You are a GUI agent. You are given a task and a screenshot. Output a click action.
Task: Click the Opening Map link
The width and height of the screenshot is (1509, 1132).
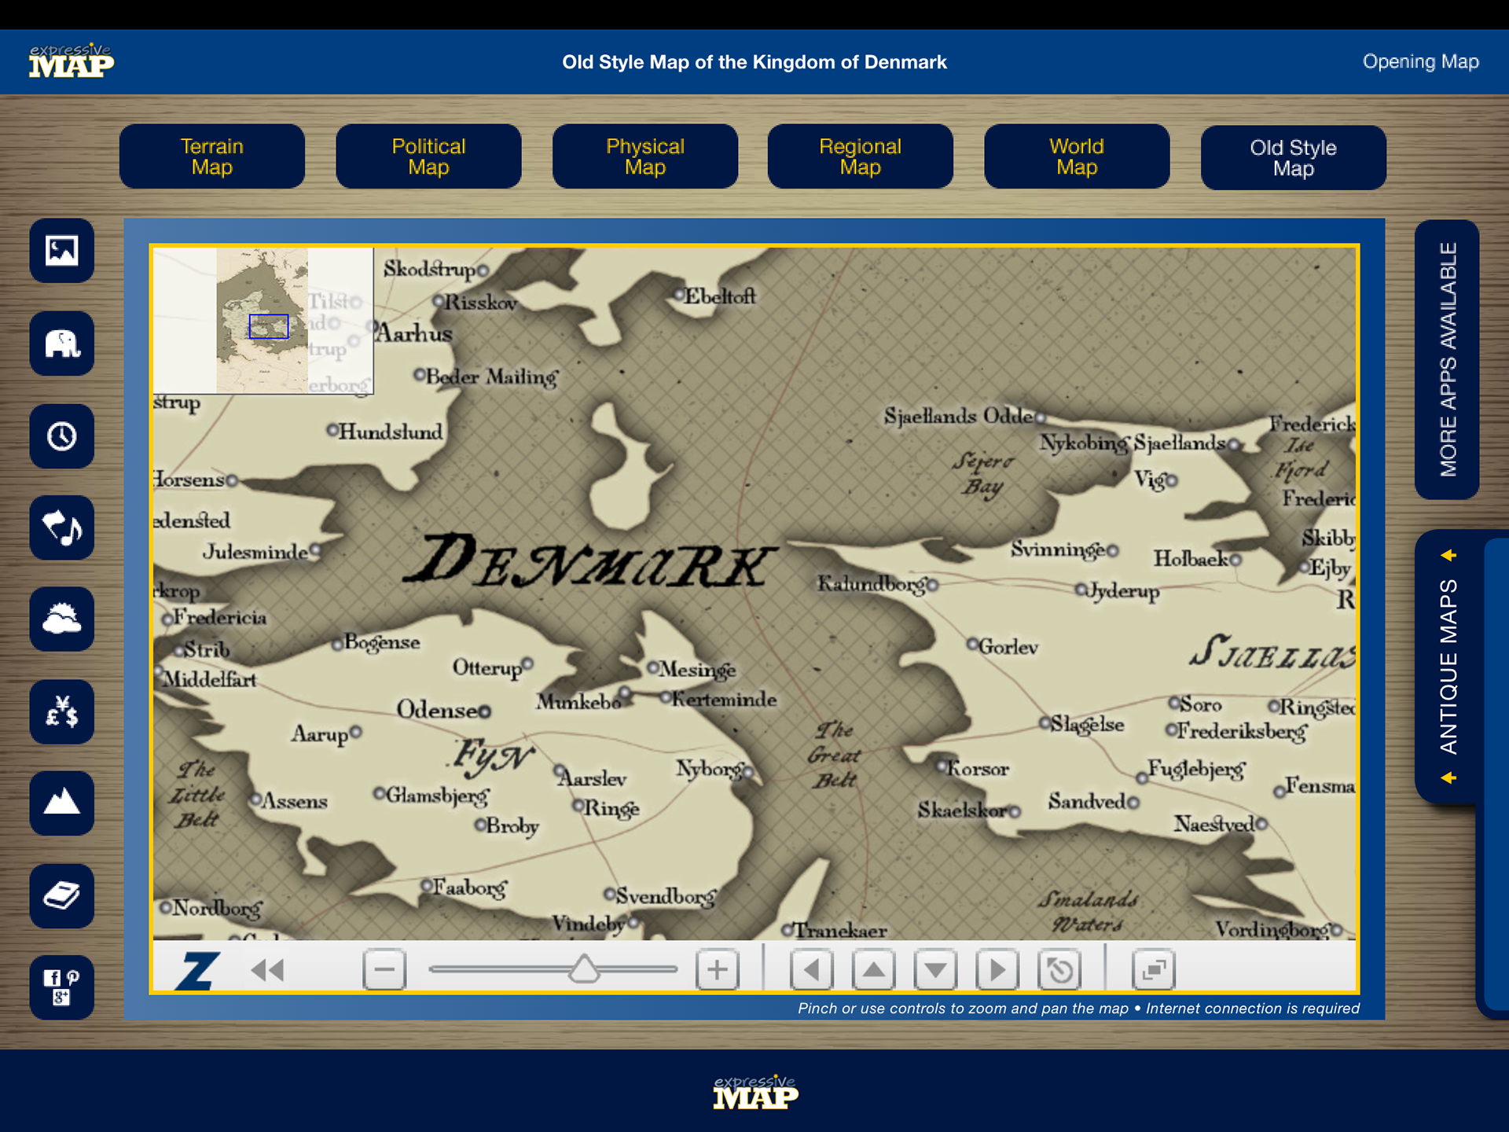coord(1420,61)
